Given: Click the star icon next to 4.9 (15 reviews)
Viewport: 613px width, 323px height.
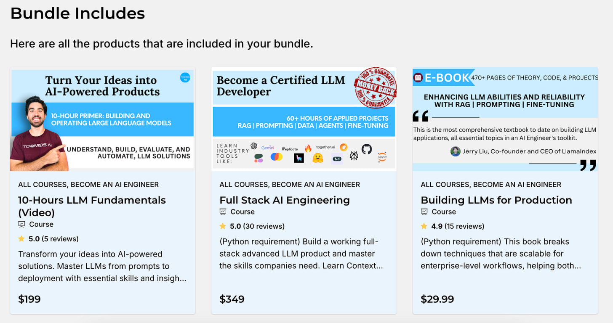Looking at the screenshot, I should [x=424, y=226].
